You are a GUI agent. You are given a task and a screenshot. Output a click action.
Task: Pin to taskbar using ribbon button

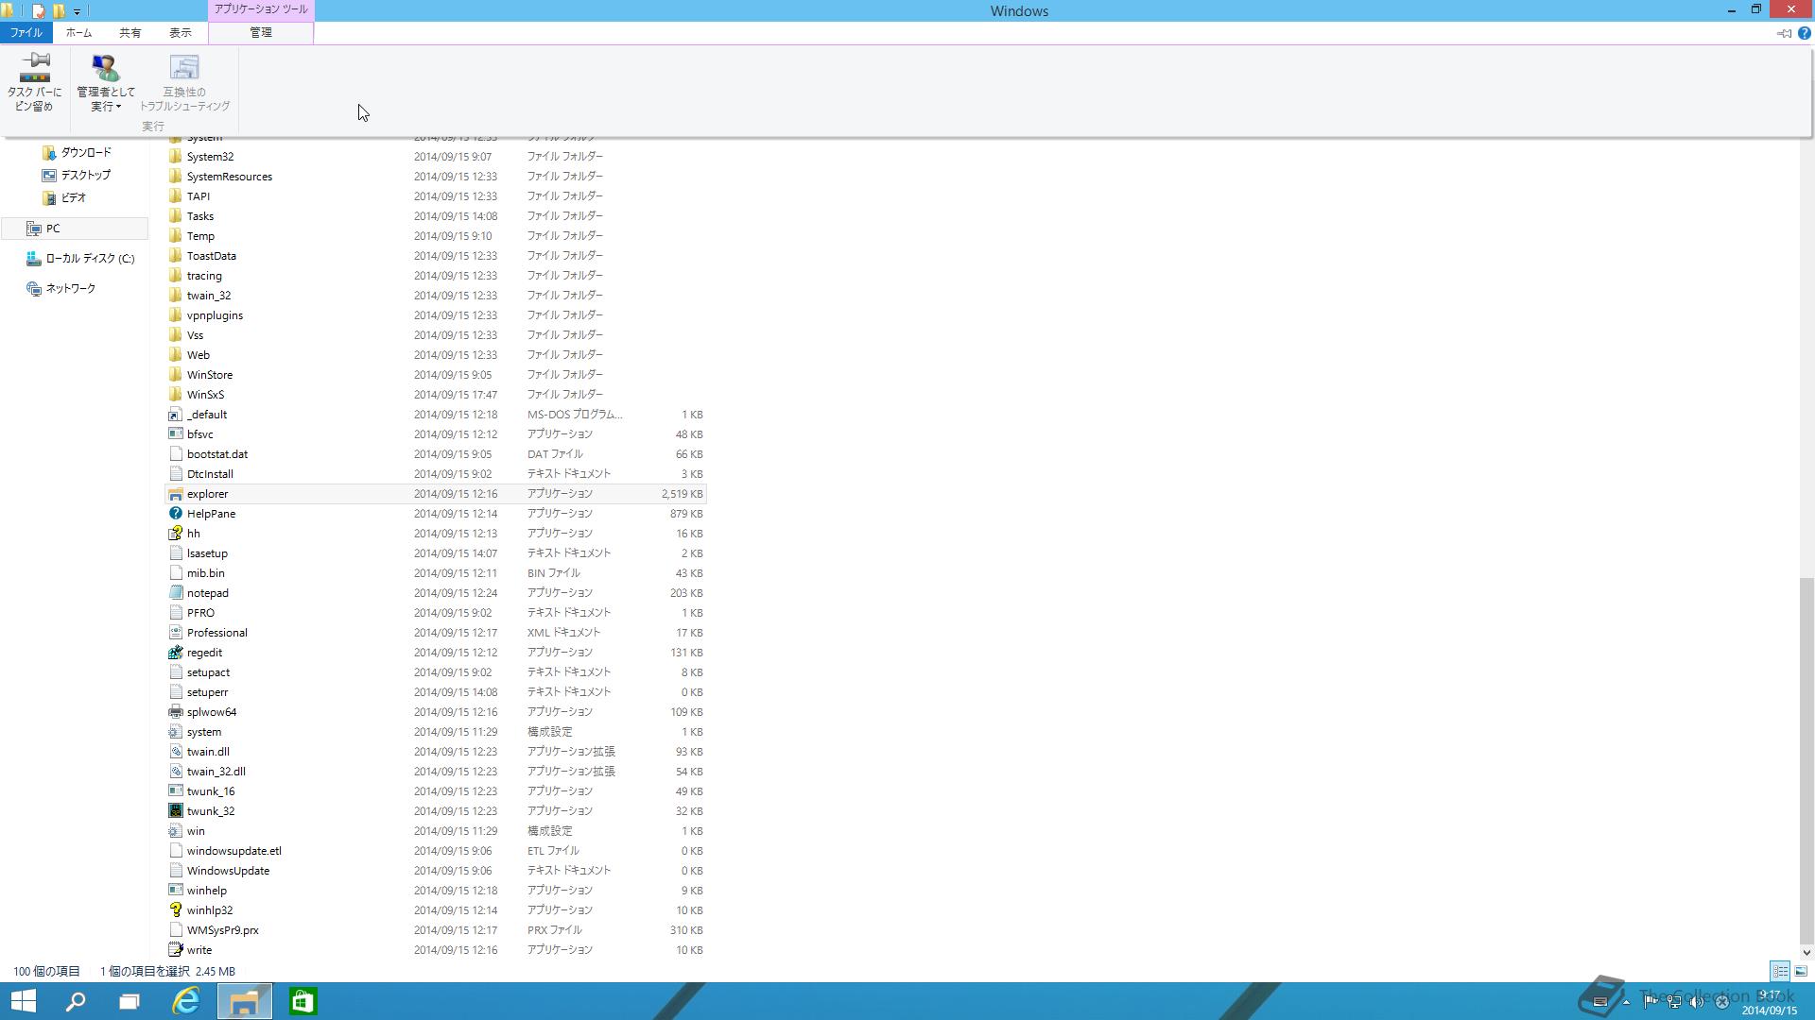tap(35, 83)
